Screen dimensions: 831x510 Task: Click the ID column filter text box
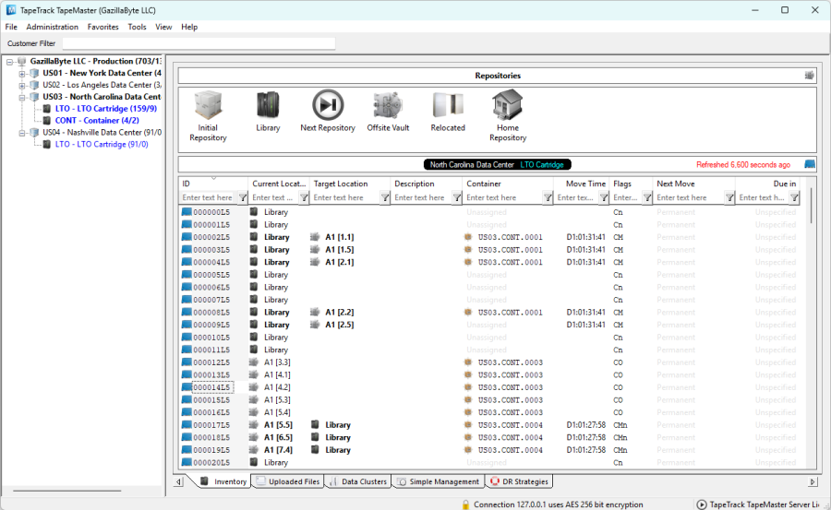(209, 197)
